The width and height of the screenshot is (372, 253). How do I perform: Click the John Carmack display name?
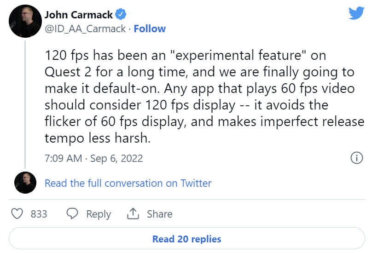click(78, 15)
